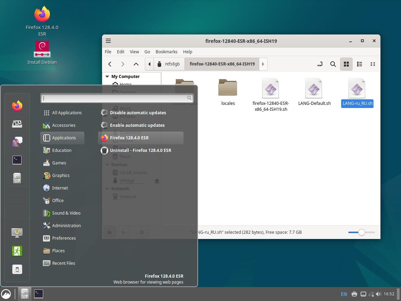Click Uninstall - Firefox 128.4.0 ESR entry
The height and width of the screenshot is (301, 401).
[141, 150]
